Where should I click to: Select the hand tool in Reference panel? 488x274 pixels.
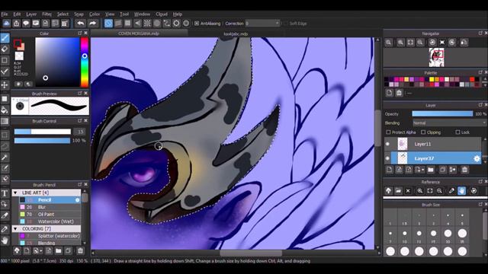461,191
